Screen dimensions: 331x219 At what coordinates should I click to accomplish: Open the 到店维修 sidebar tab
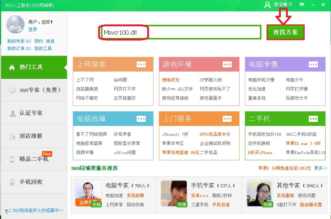[34, 136]
